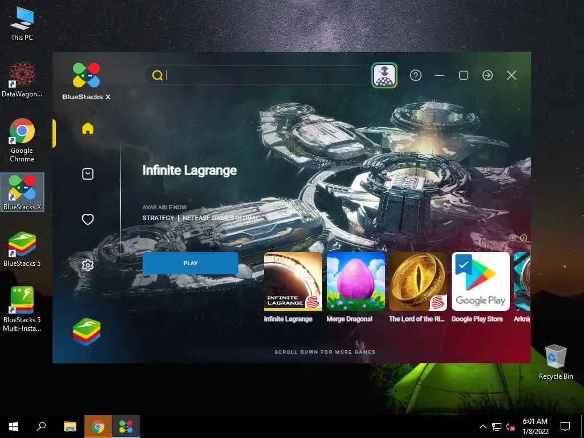Select the Merge Dragons! game thumbnail
The height and width of the screenshot is (438, 584).
coord(356,281)
